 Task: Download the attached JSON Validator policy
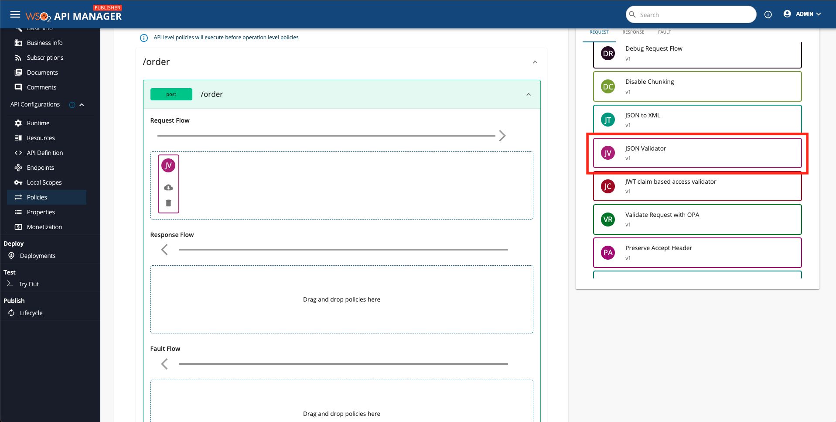[168, 188]
